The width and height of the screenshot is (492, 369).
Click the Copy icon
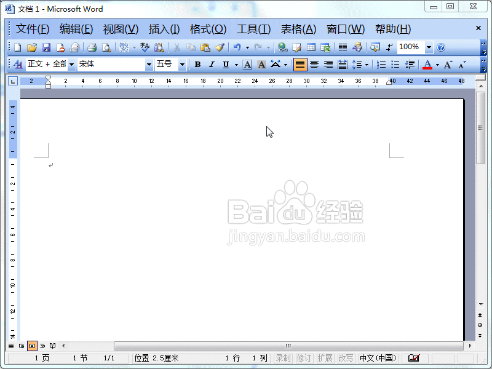191,47
